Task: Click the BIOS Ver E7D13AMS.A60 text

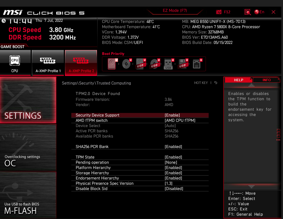Action: click(x=205, y=37)
